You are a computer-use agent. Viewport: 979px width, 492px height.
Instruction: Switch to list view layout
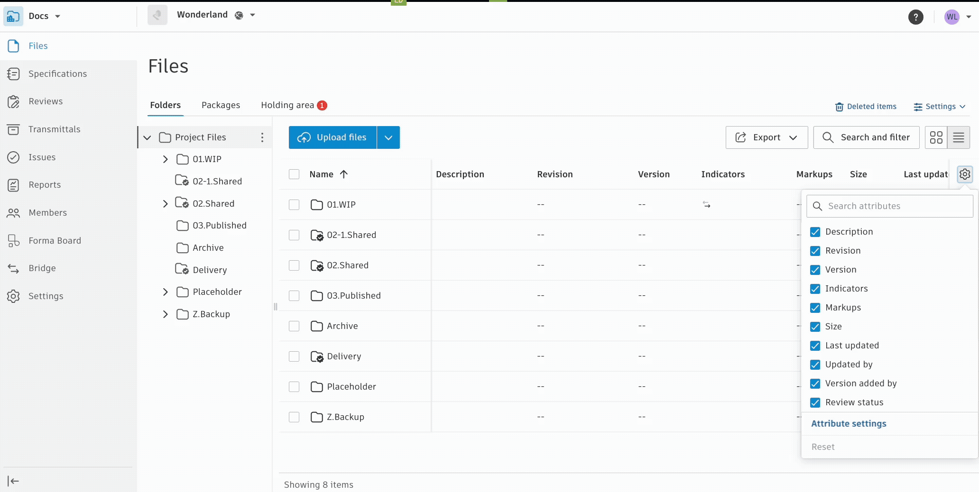point(958,137)
